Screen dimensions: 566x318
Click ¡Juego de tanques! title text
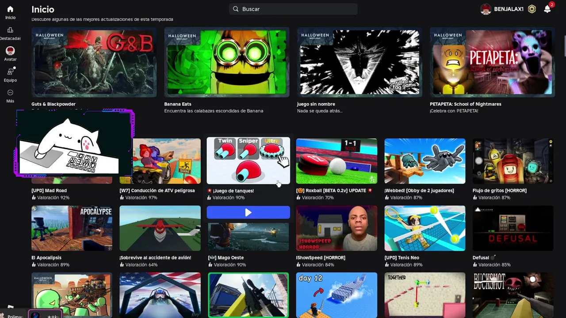[233, 191]
